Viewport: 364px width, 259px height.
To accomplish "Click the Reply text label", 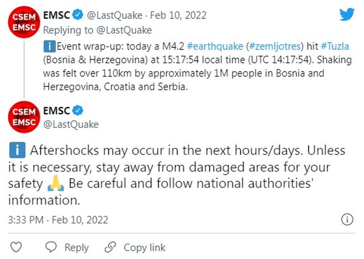I will (x=76, y=248).
